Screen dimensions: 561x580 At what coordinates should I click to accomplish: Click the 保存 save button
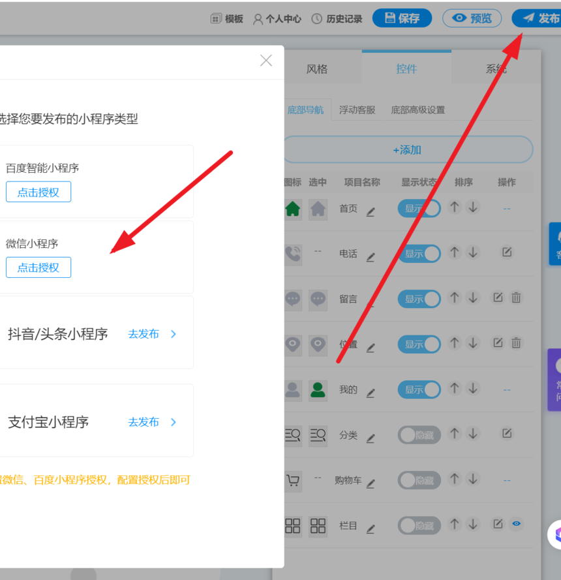click(402, 18)
